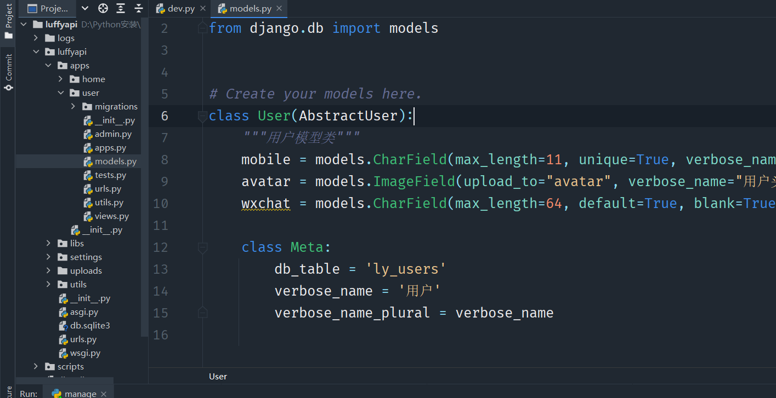The height and width of the screenshot is (398, 776).
Task: Expand the scripts folder
Action: tap(36, 367)
